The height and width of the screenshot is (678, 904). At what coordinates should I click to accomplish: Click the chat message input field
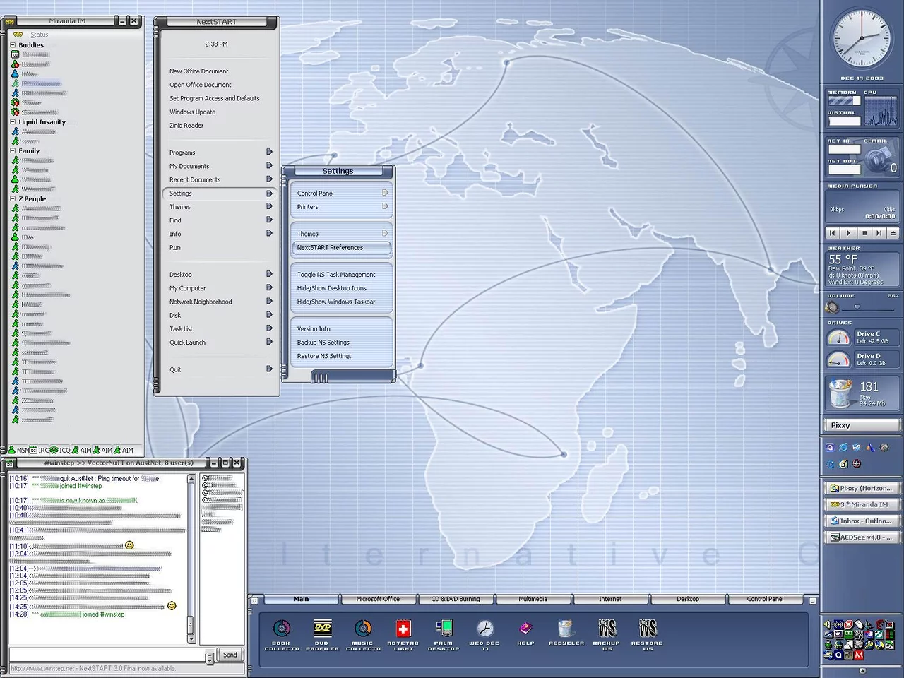click(x=106, y=655)
